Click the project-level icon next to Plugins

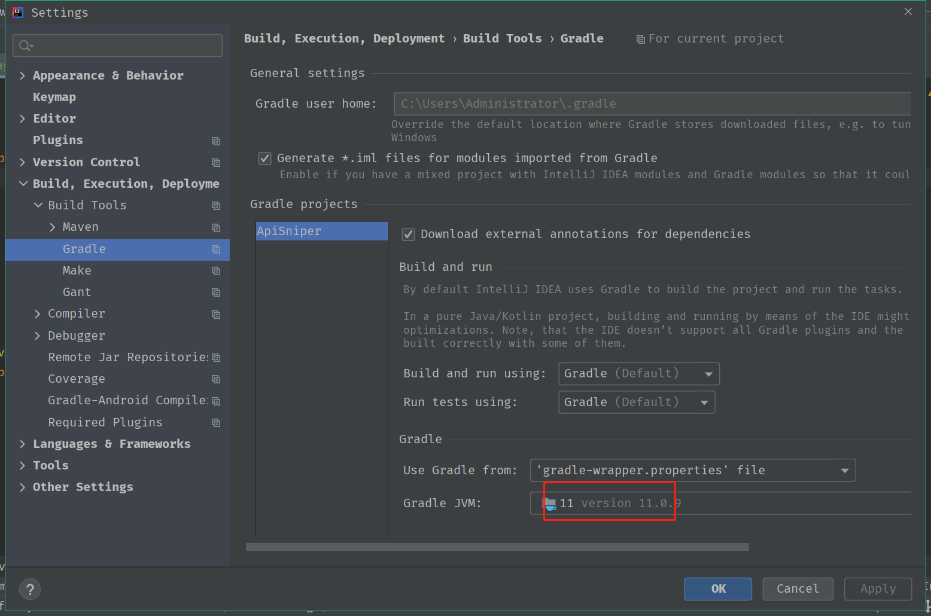tap(216, 141)
